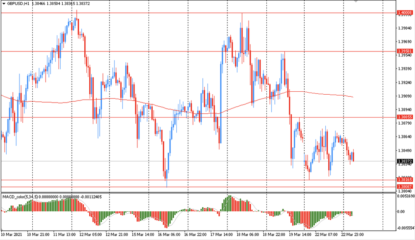Select the 1.38165 red price level label

pos(405,180)
